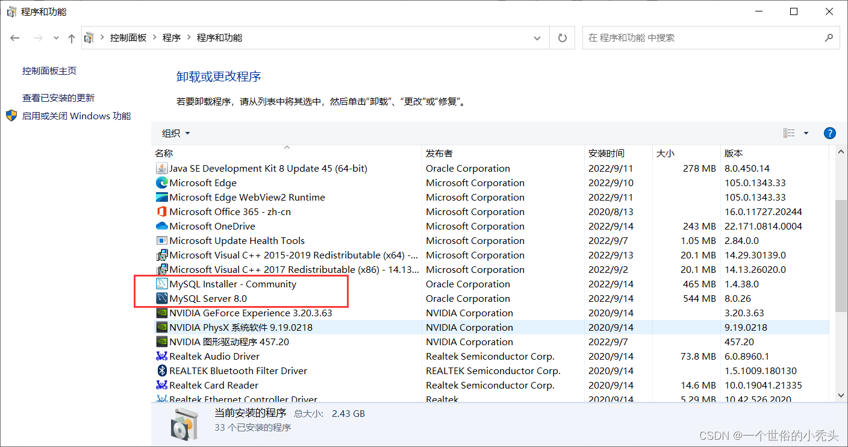Click version 22.171.0814.0004 of OneDrive
The height and width of the screenshot is (447, 848).
(x=764, y=226)
